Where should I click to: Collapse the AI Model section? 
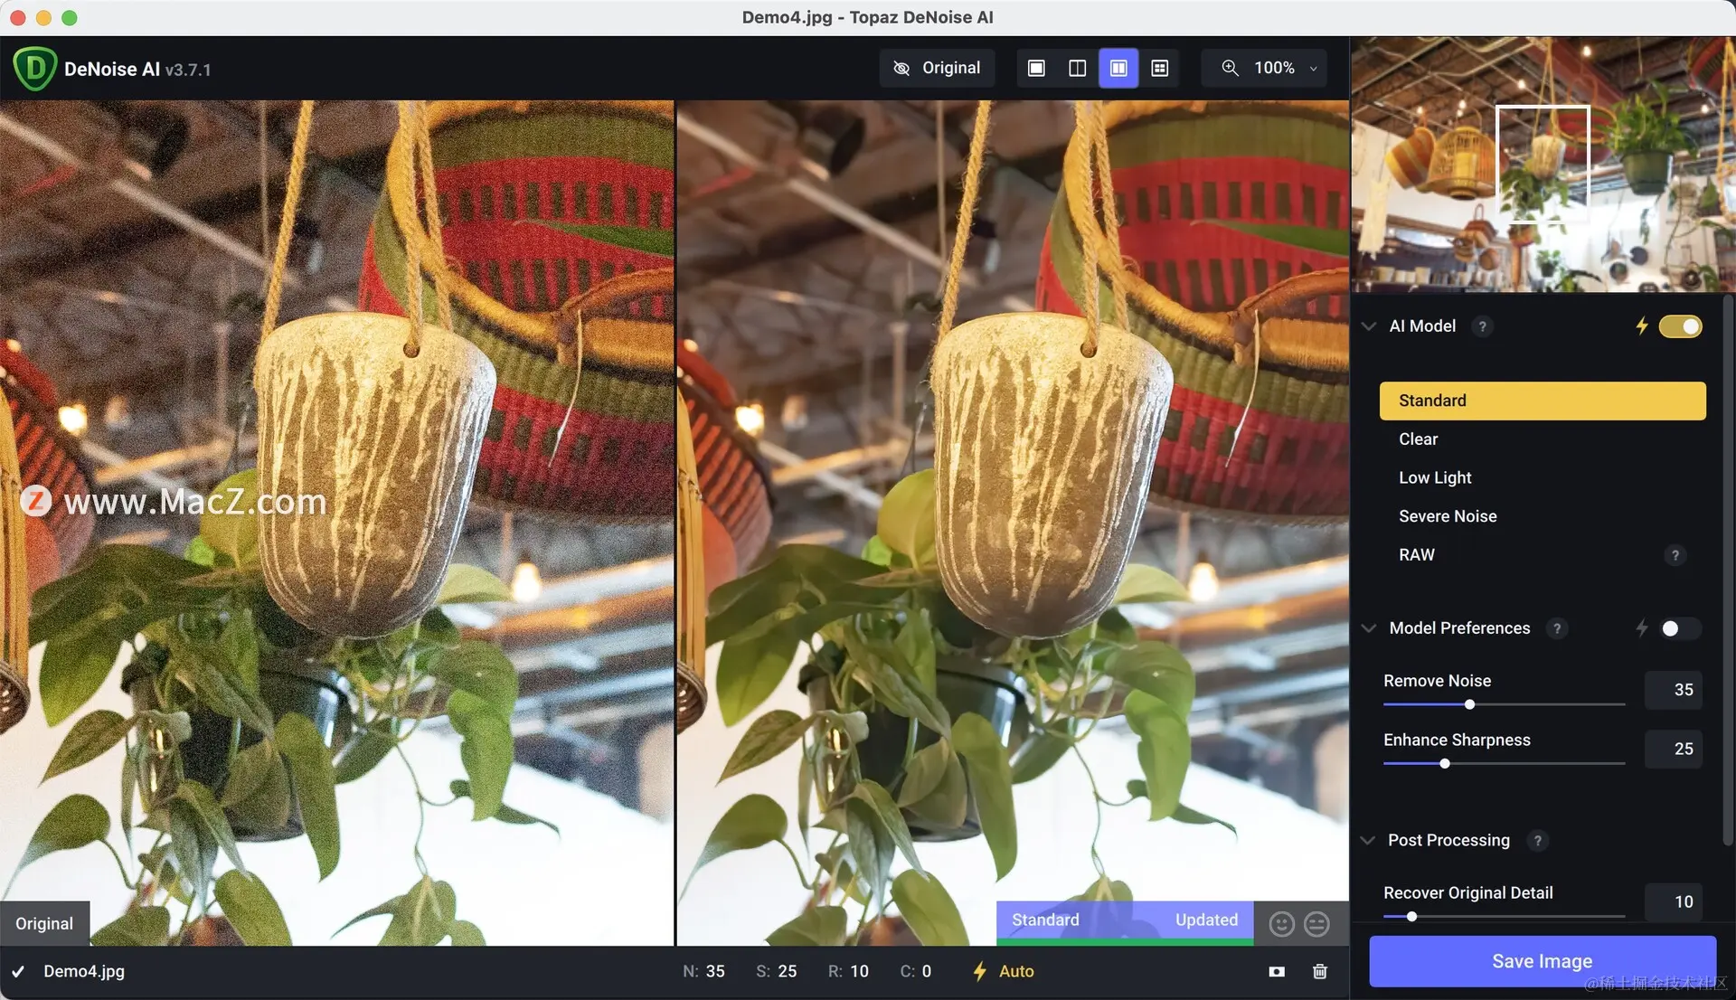[x=1369, y=326]
